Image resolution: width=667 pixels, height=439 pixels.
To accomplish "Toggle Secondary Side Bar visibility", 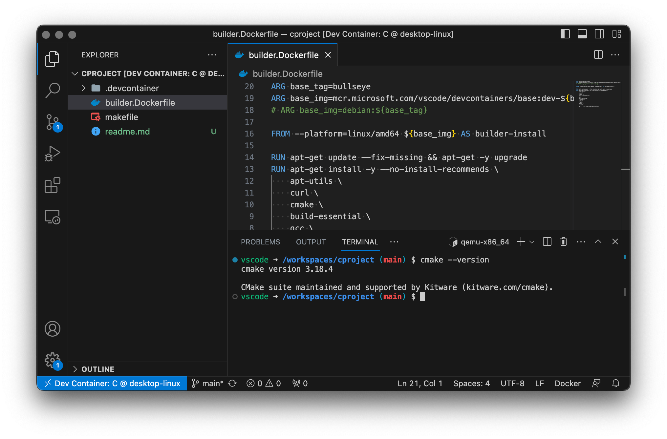I will 599,34.
